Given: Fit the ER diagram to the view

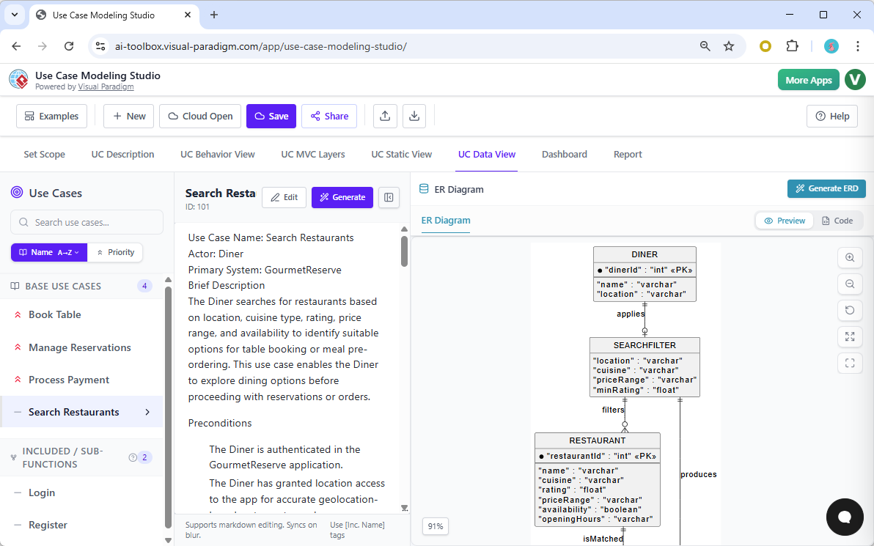Looking at the screenshot, I should [850, 363].
